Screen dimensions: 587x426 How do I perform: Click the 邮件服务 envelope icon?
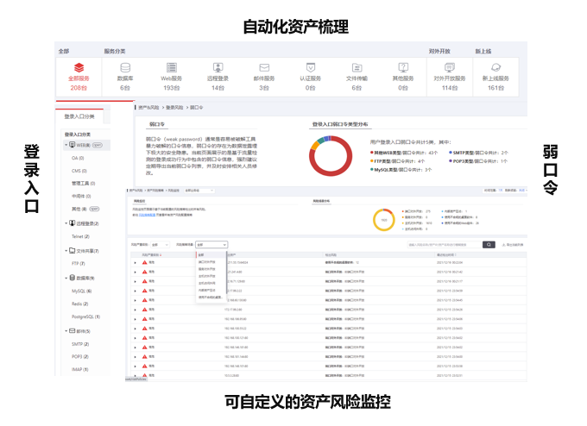click(264, 67)
